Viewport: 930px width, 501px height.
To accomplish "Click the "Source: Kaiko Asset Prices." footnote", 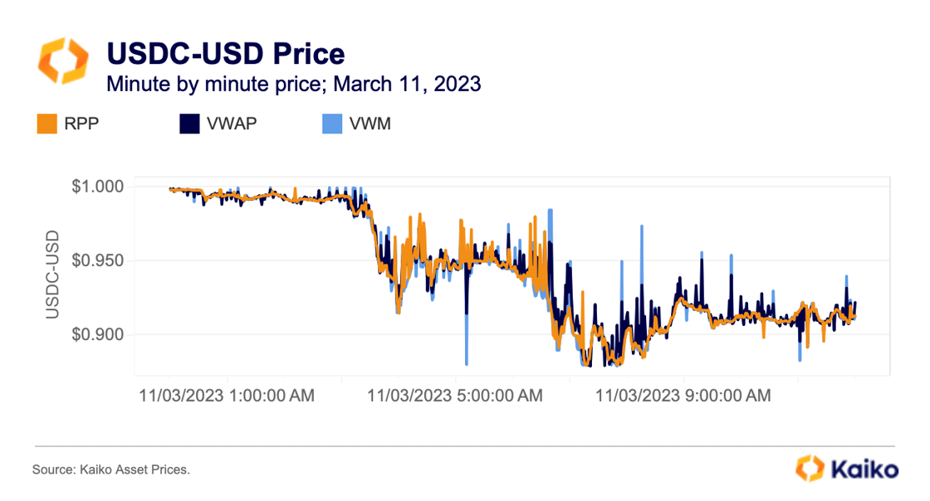I will pos(111,470).
